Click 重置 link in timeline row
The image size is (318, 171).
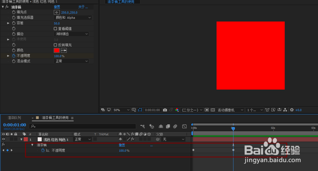122,145
